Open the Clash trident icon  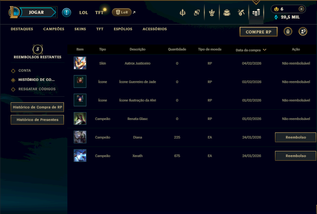(183, 13)
